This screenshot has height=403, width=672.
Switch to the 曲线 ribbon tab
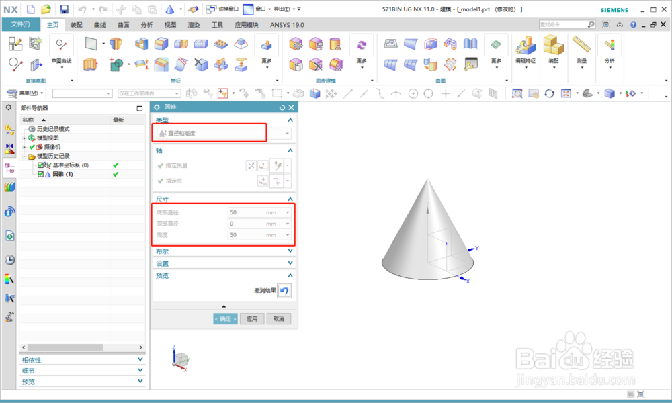tap(100, 25)
